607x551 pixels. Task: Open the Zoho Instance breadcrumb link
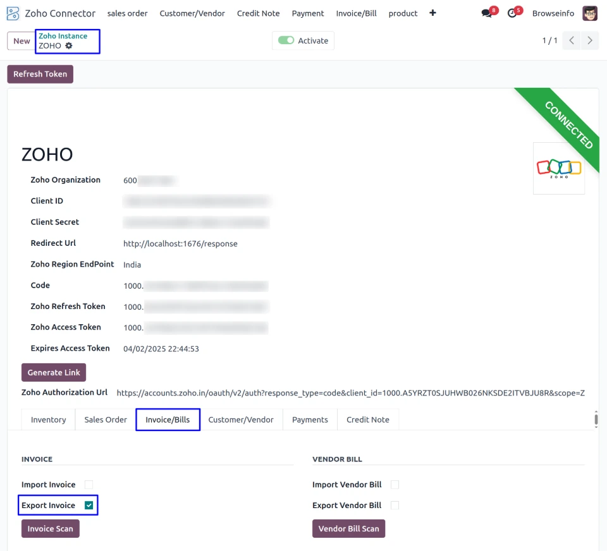[x=63, y=36]
